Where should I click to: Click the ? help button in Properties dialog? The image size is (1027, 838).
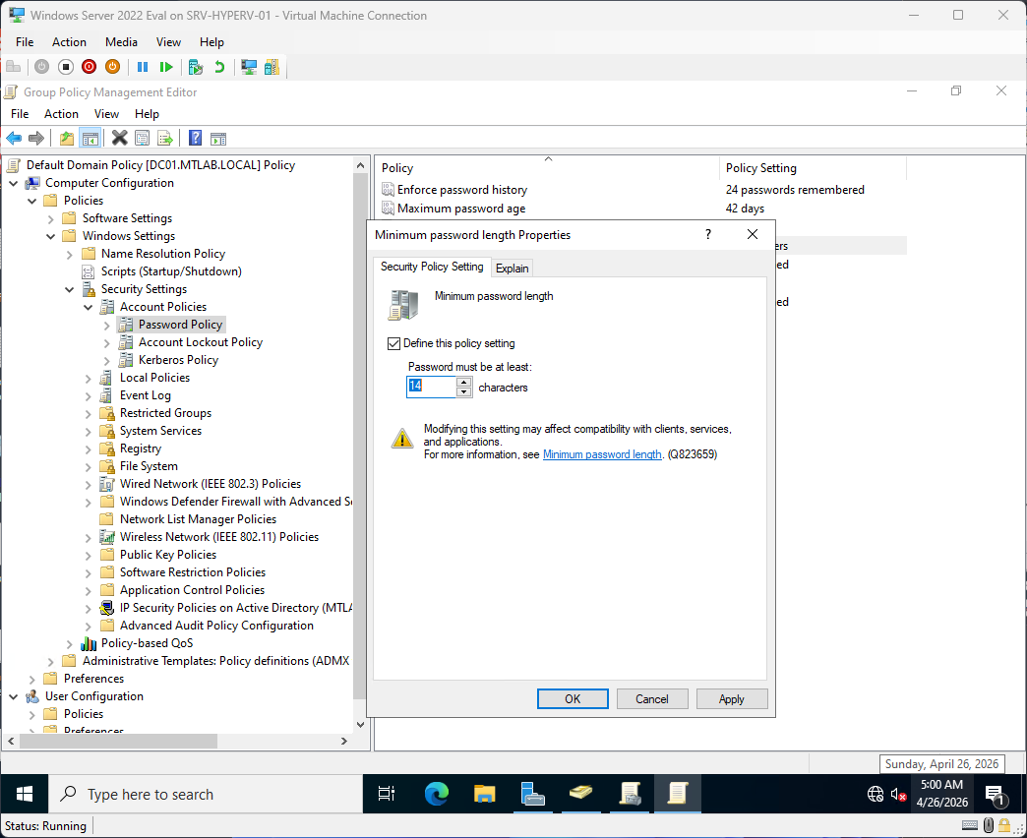tap(708, 234)
